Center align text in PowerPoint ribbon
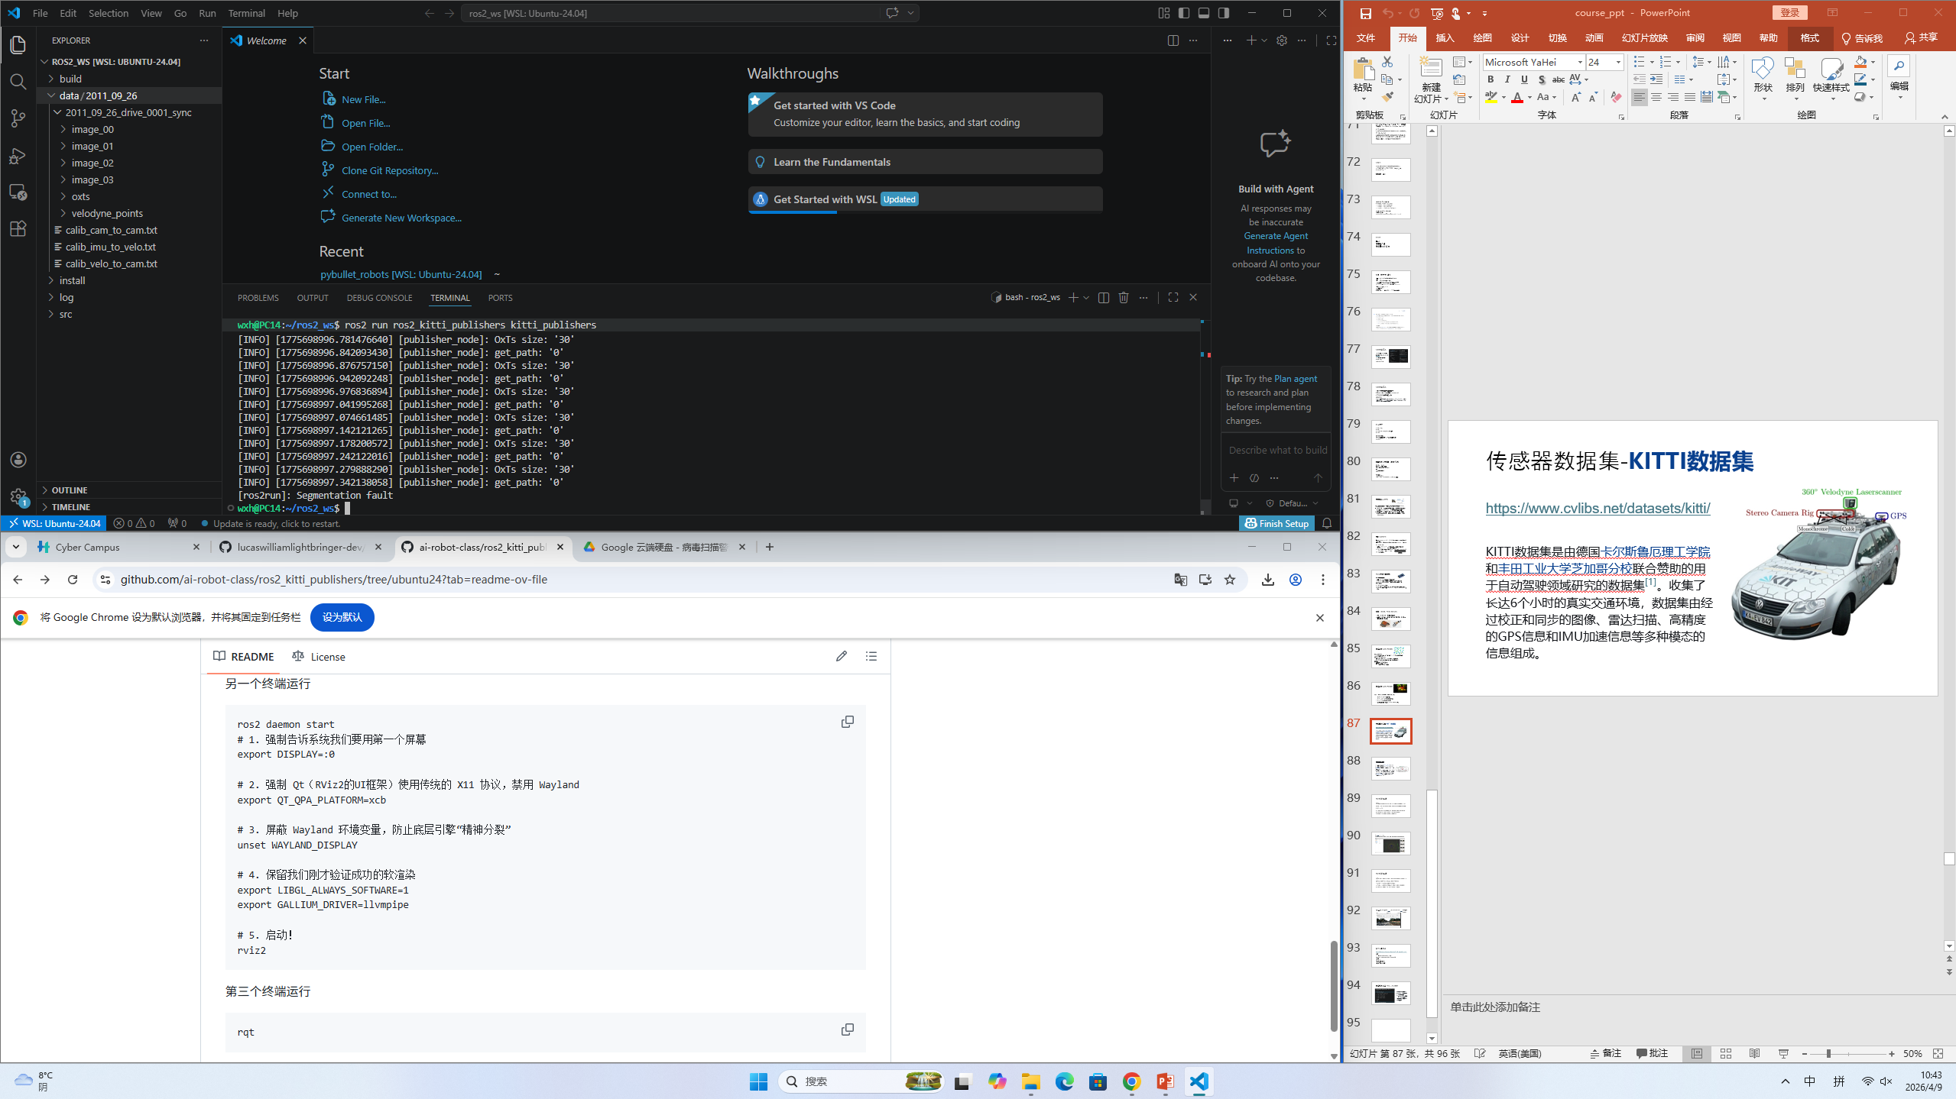This screenshot has width=1956, height=1099. pyautogui.click(x=1656, y=97)
